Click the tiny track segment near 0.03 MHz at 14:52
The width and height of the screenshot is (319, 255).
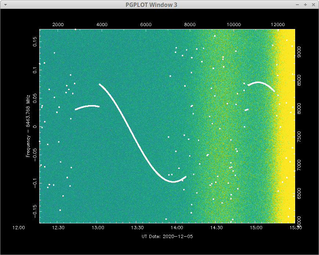246,110
